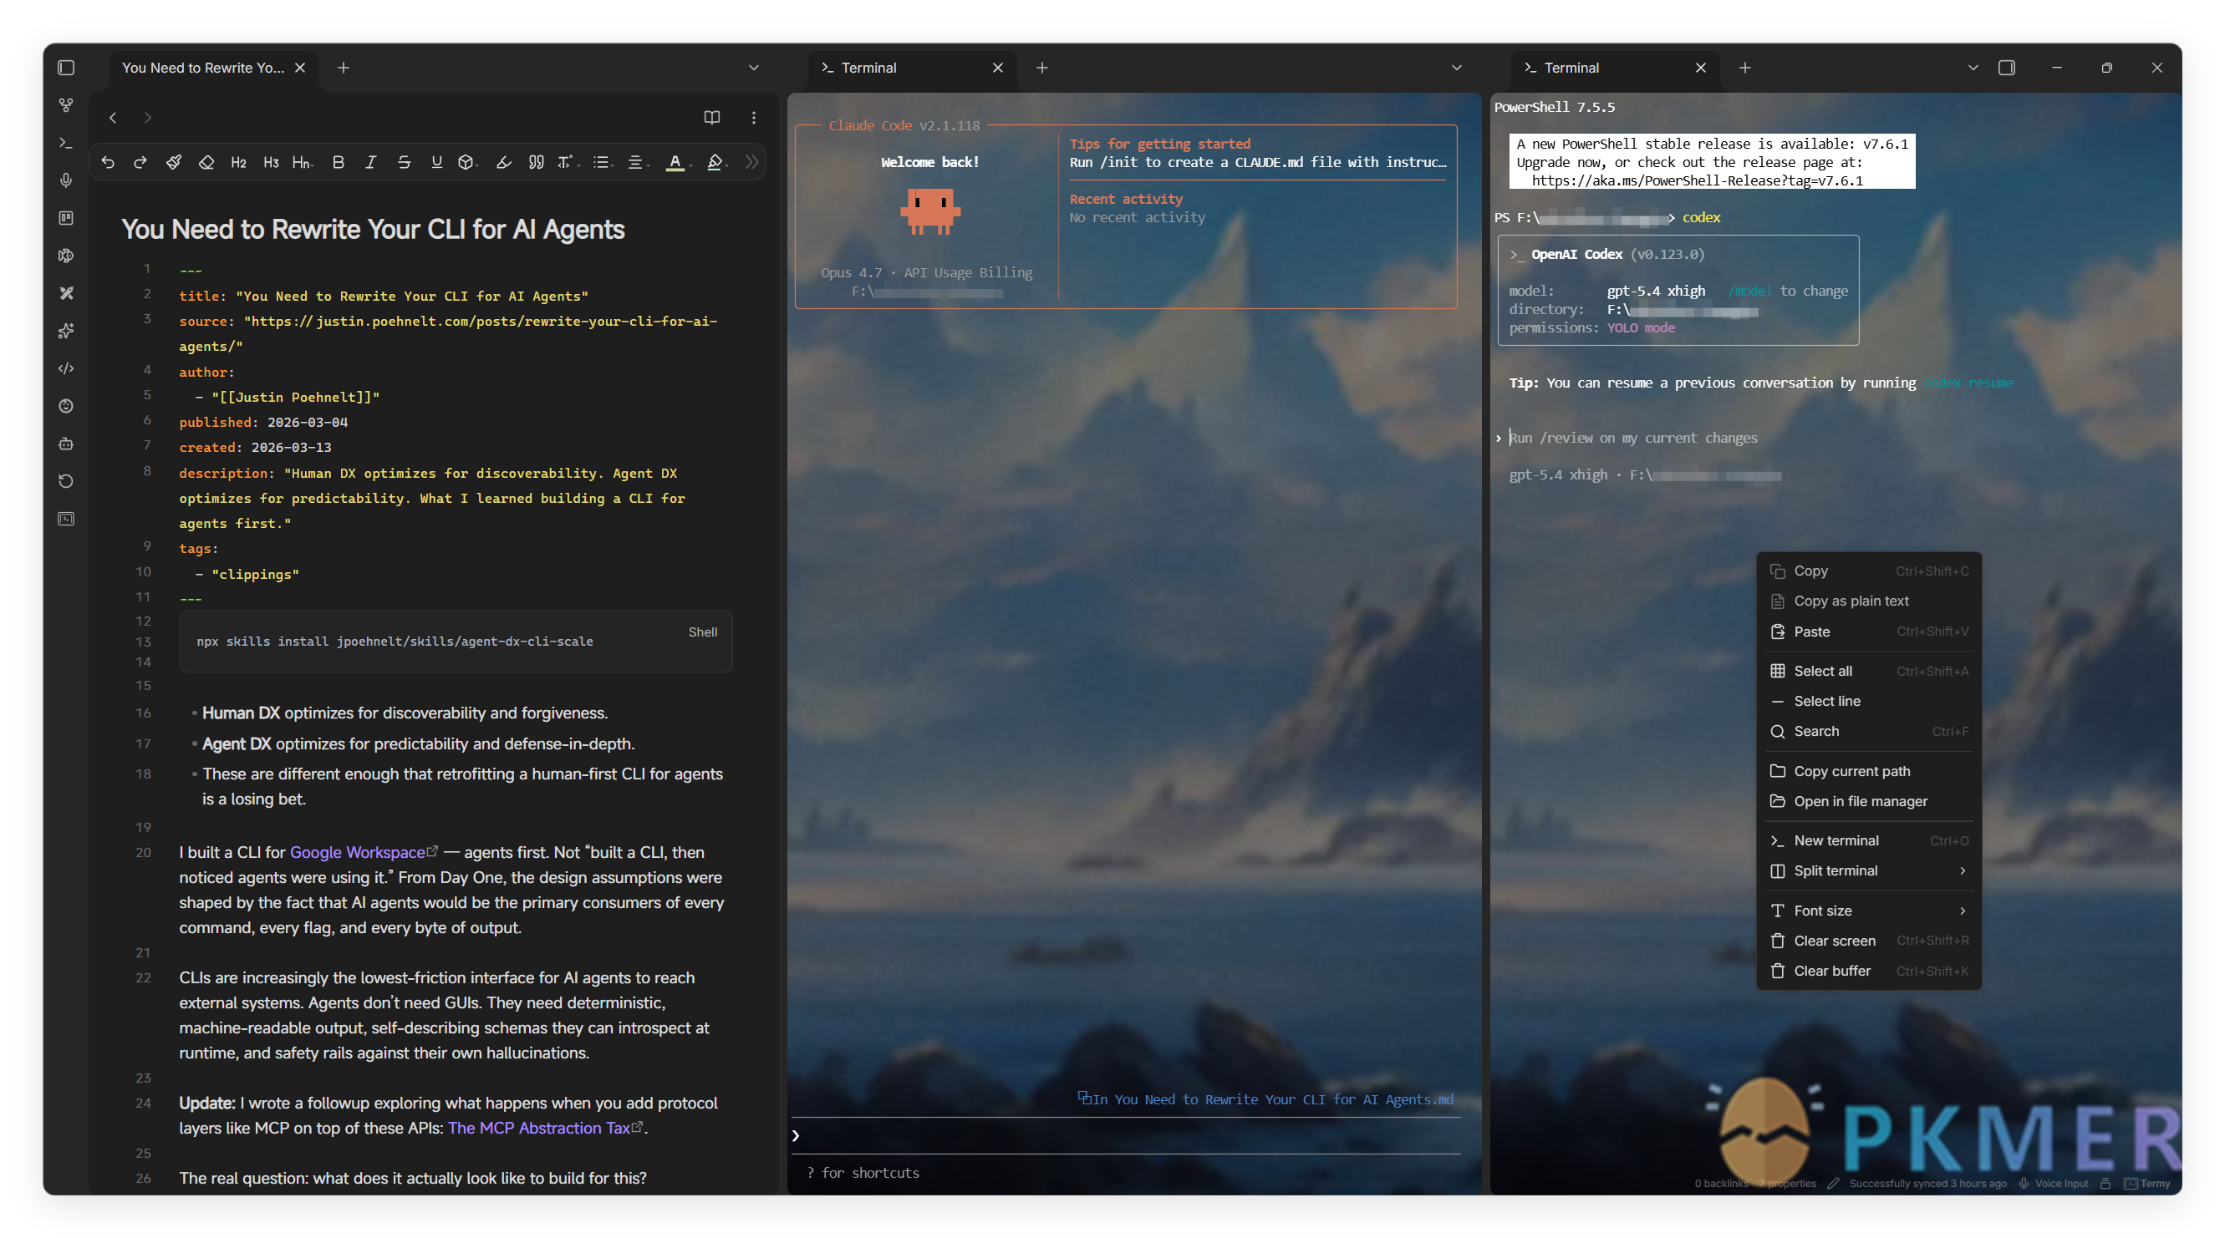Open the note's more options menu
The width and height of the screenshot is (2225, 1238).
click(x=753, y=118)
